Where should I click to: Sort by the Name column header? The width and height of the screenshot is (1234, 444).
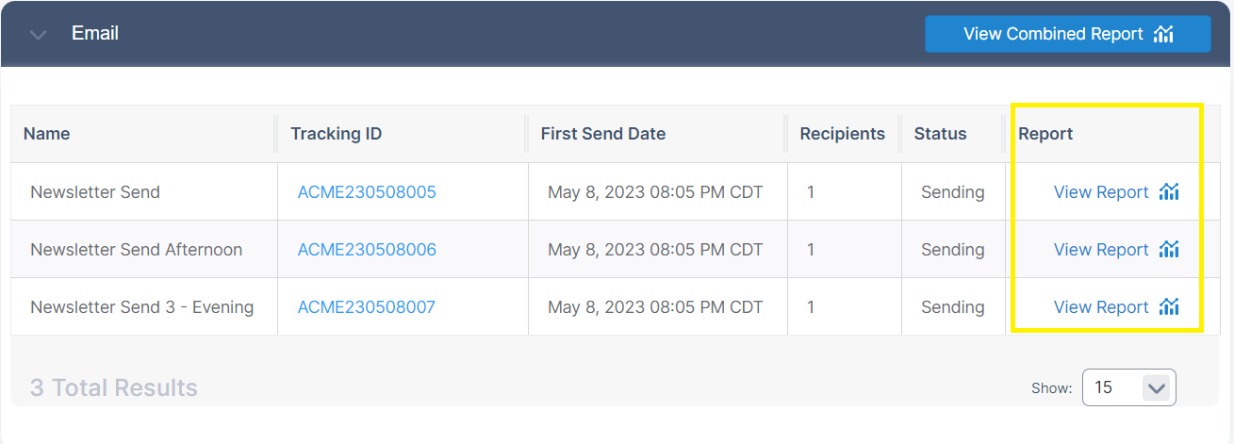click(x=47, y=134)
